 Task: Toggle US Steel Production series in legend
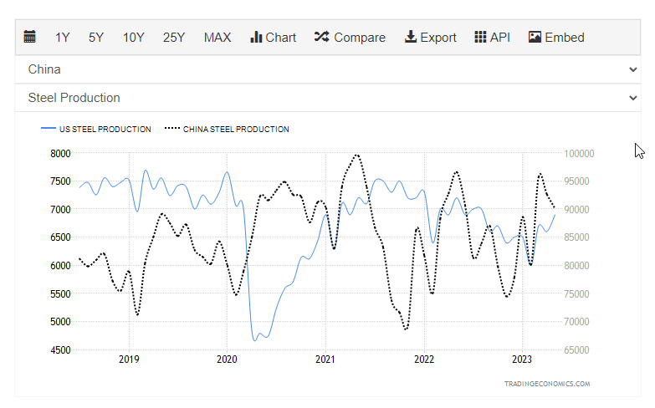coord(105,130)
